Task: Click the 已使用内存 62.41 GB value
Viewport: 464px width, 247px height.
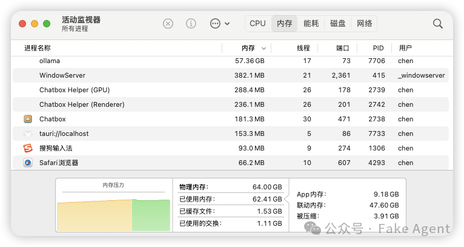Action: pos(267,199)
